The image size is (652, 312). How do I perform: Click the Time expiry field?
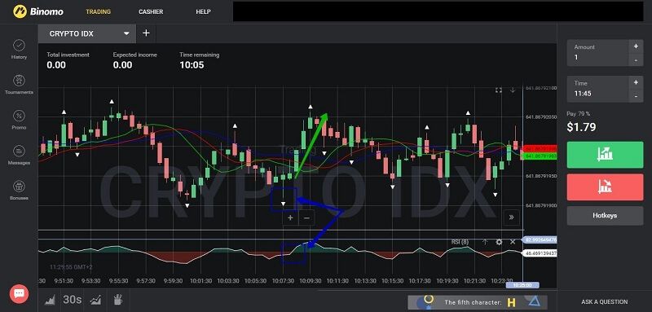click(598, 89)
